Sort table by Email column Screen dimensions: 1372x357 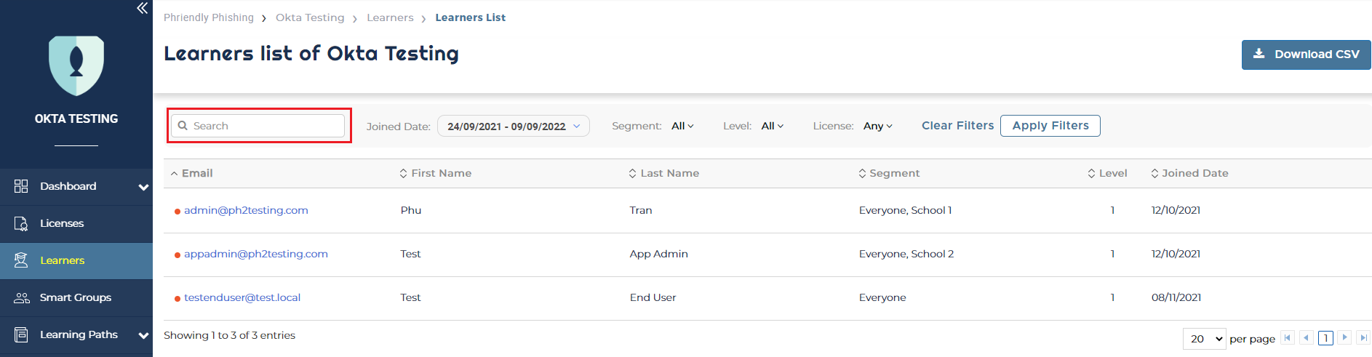click(191, 173)
